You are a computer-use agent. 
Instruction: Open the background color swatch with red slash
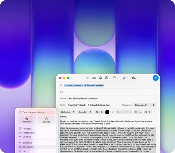(x=113, y=112)
